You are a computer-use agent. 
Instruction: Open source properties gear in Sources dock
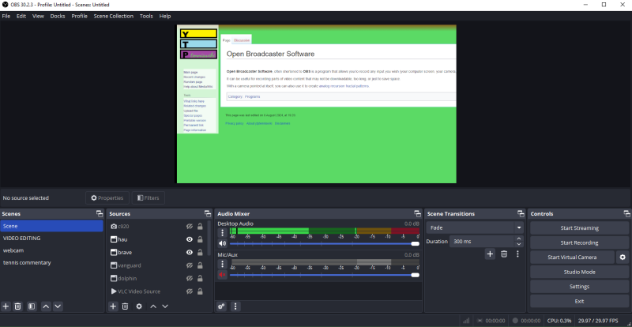click(139, 306)
